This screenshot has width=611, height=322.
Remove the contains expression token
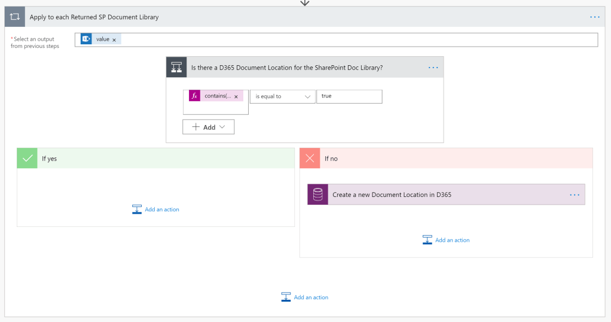[236, 96]
